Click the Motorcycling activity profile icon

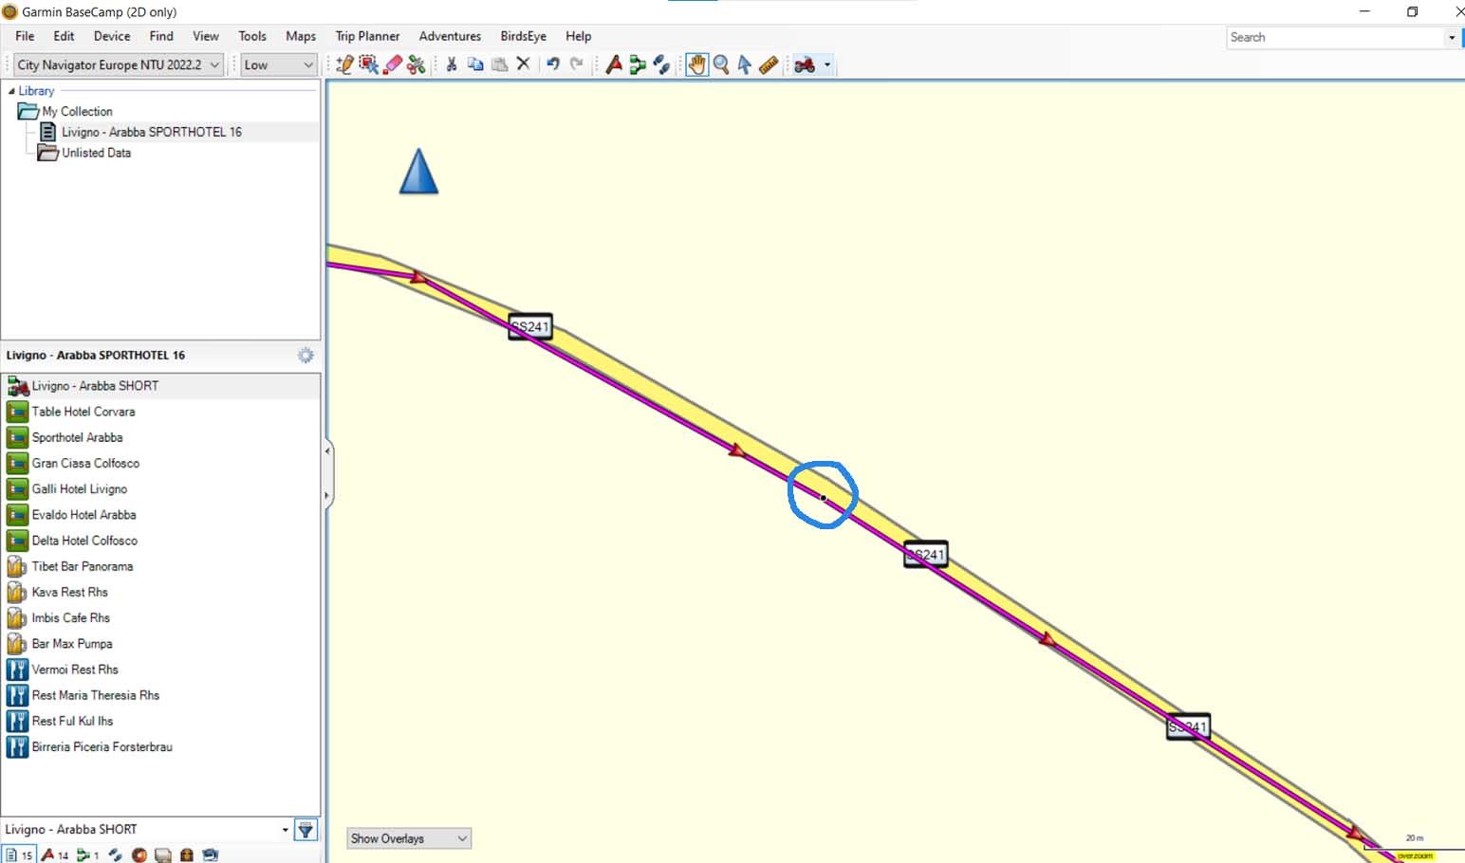click(805, 64)
